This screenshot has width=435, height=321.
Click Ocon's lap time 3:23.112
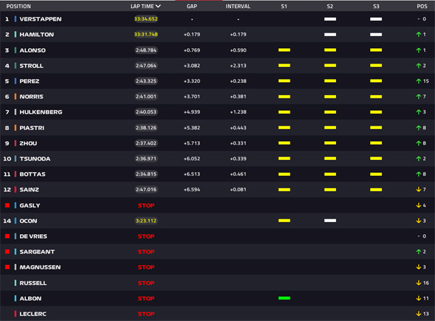click(146, 221)
